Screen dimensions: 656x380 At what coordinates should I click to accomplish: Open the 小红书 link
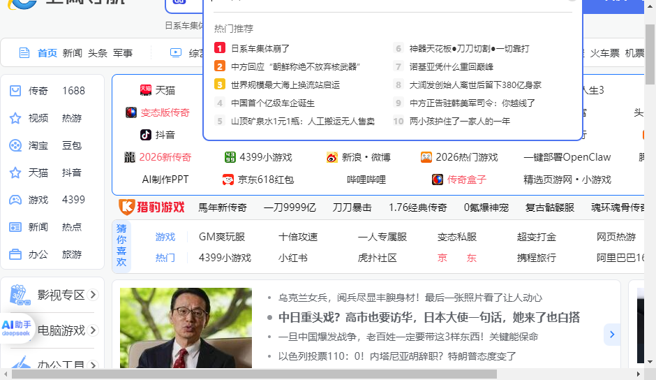pos(293,258)
